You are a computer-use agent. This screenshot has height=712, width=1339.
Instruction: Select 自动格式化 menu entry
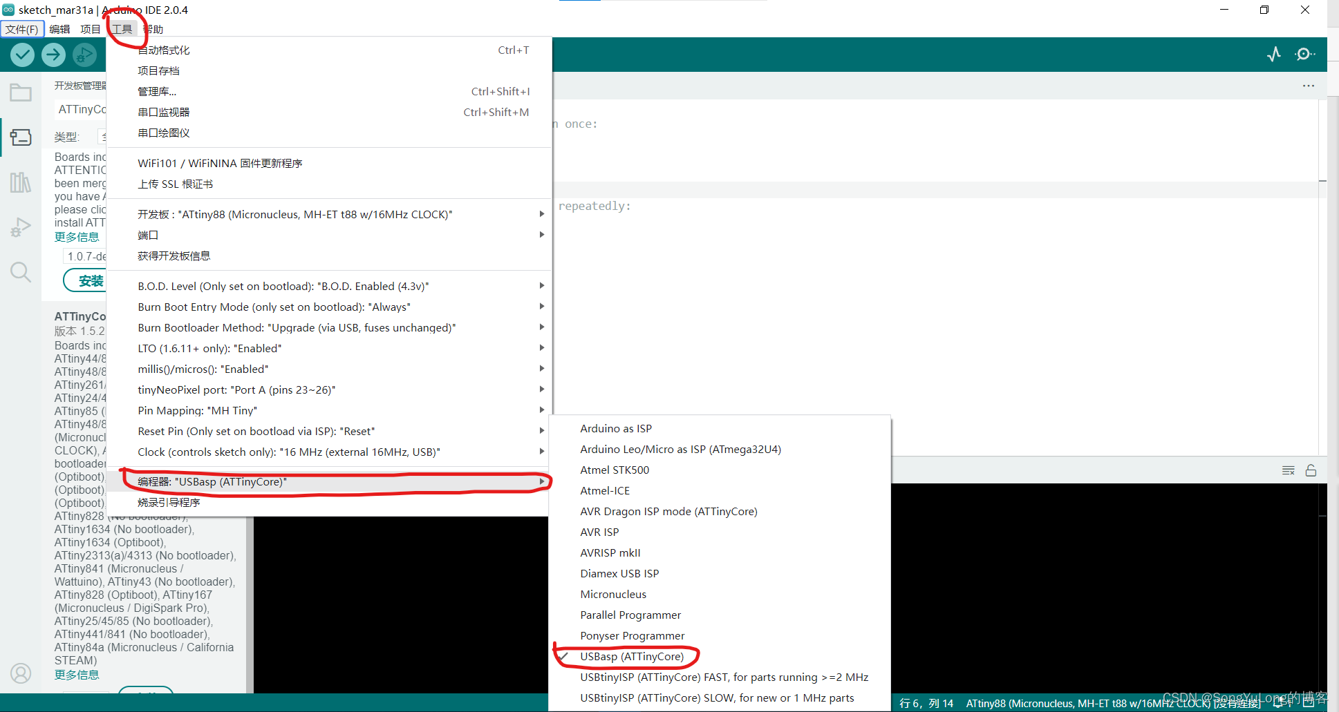[x=329, y=50]
